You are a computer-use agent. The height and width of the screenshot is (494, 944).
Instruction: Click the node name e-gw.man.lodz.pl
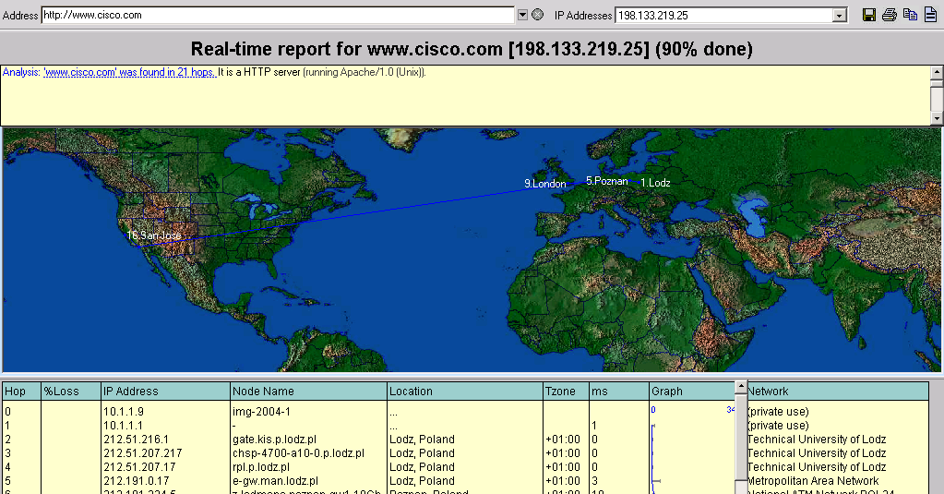point(275,481)
